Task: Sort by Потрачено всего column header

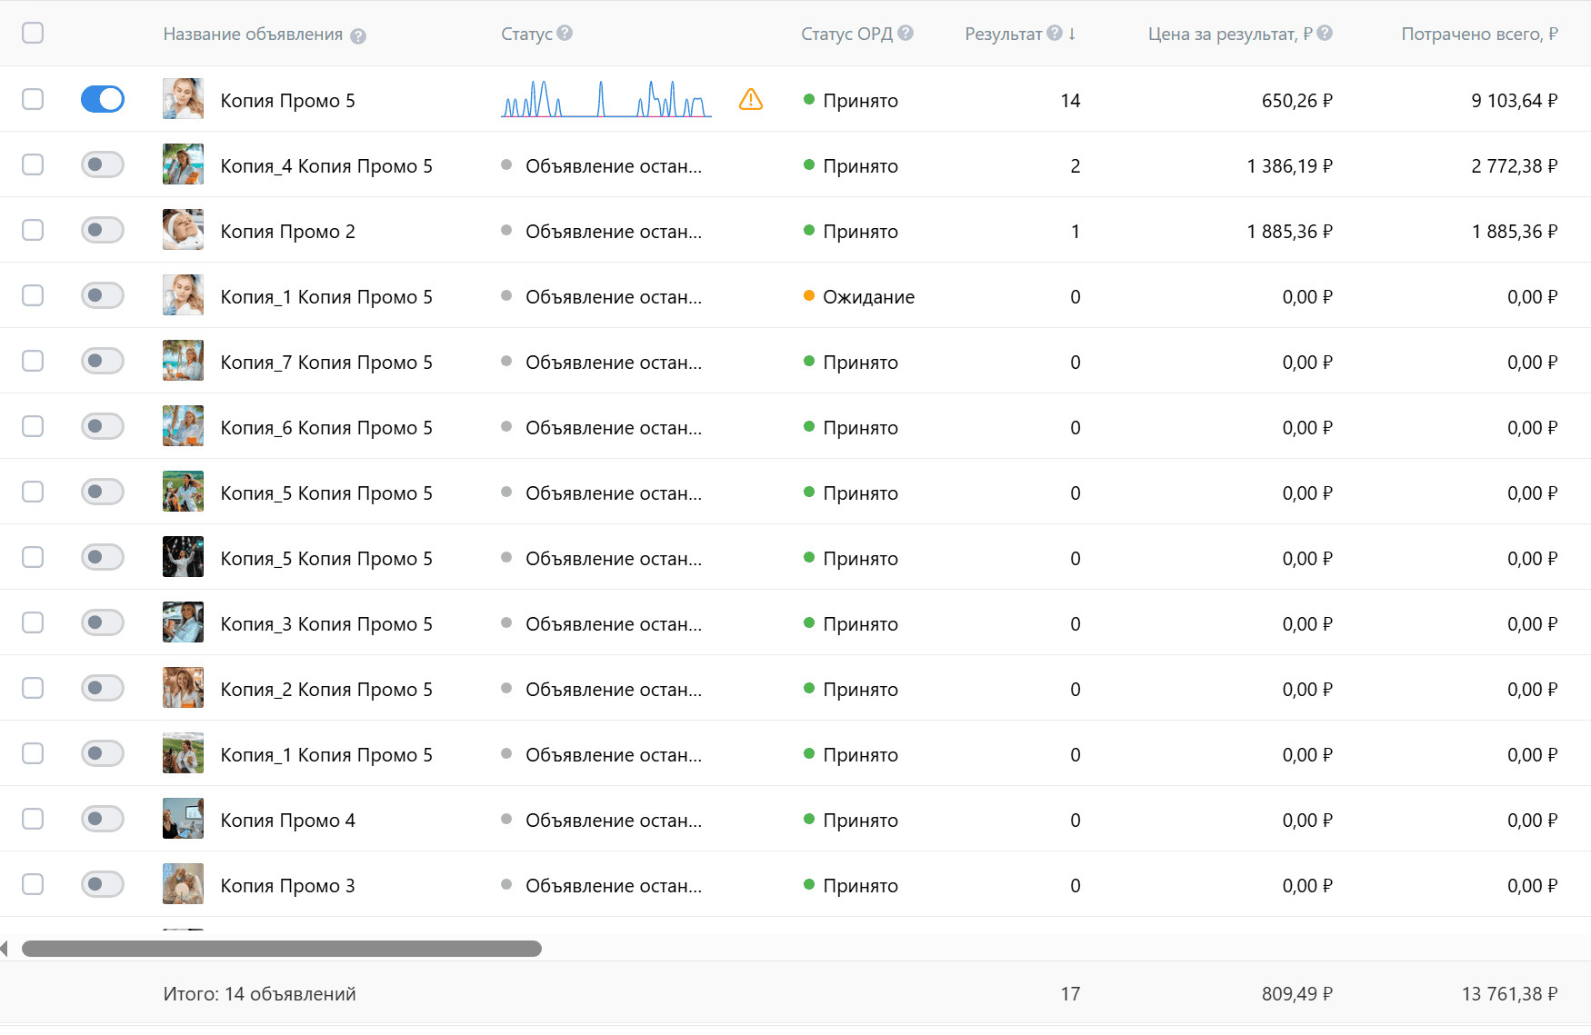Action: click(1478, 34)
